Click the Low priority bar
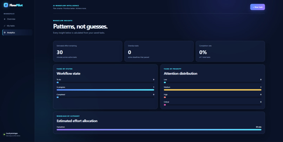This screenshot has width=283, height=142. pos(213,83)
